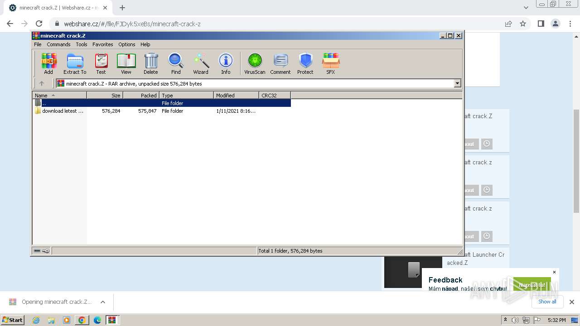
Task: Open the Favorites menu
Action: click(103, 44)
